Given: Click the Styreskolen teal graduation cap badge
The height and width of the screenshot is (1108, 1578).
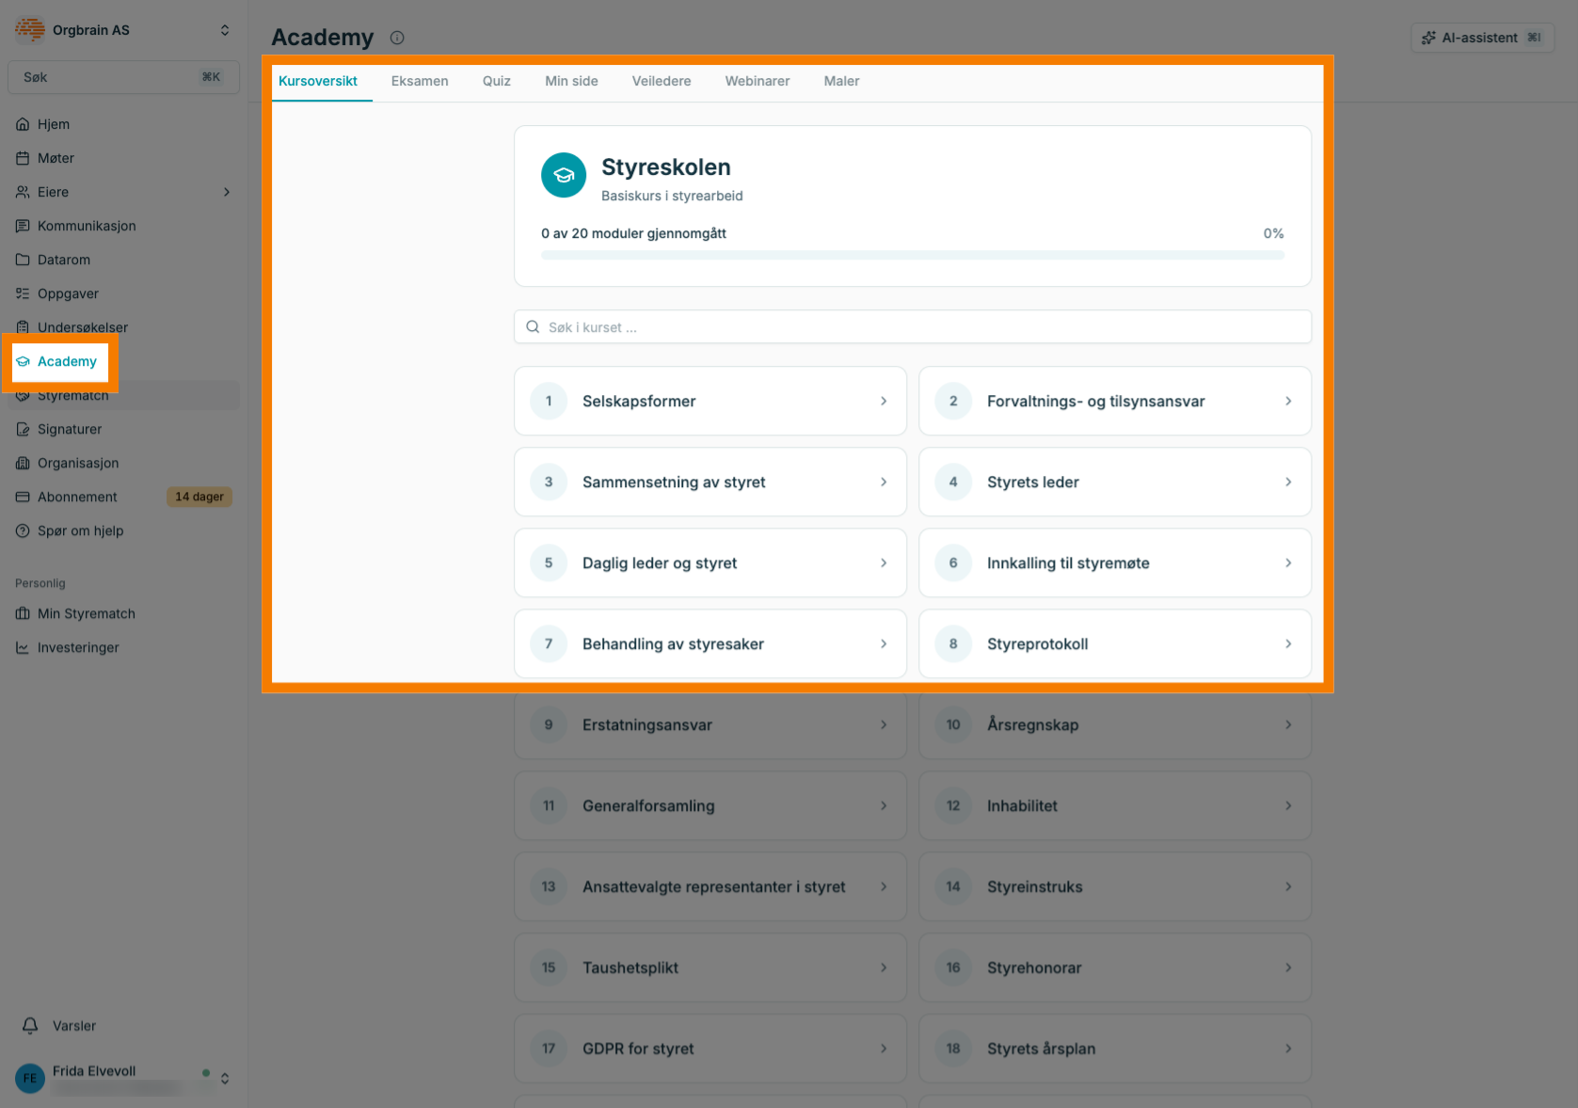Looking at the screenshot, I should (564, 175).
